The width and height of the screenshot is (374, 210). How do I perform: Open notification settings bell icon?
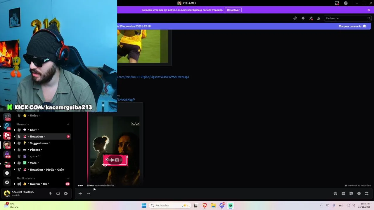303,18
